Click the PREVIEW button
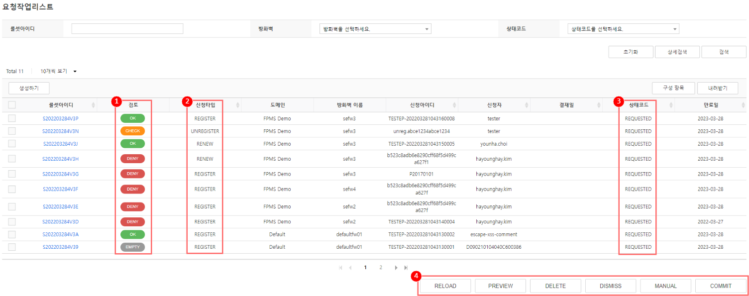749x296 pixels. point(501,286)
